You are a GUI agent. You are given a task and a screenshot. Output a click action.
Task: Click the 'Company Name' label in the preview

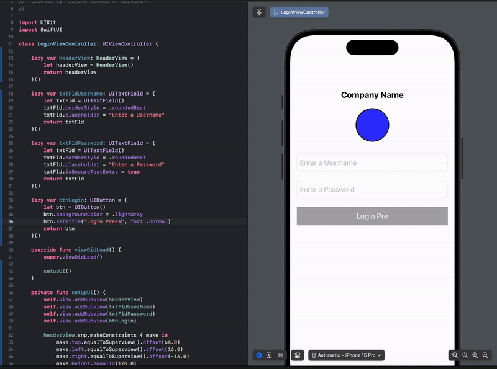(372, 94)
